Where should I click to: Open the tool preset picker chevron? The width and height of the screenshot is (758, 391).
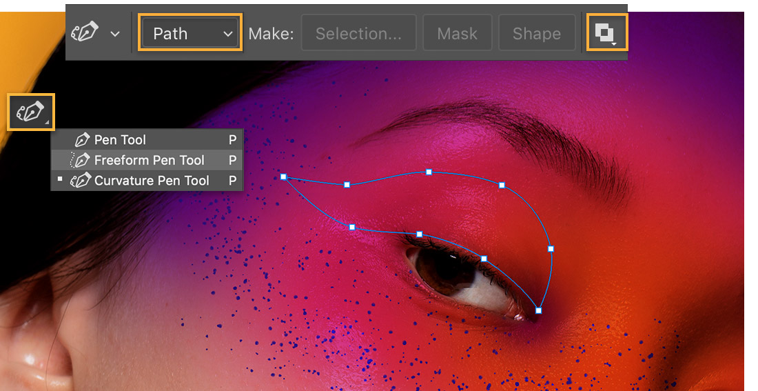click(x=115, y=34)
